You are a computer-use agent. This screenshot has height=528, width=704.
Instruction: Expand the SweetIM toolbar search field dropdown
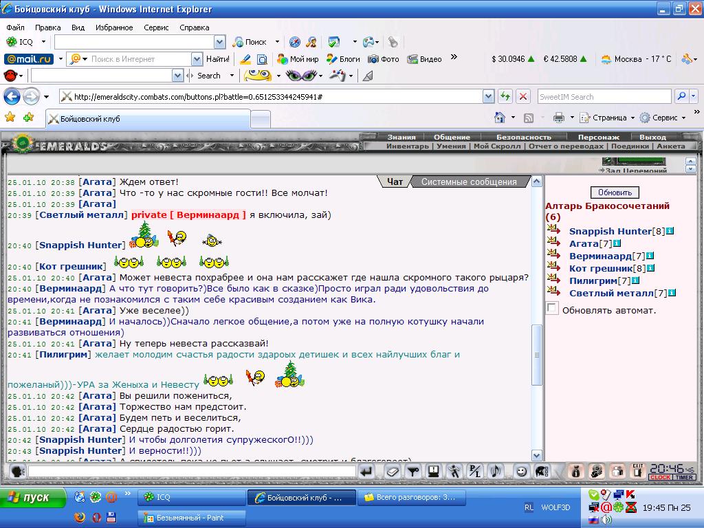pyautogui.click(x=178, y=76)
